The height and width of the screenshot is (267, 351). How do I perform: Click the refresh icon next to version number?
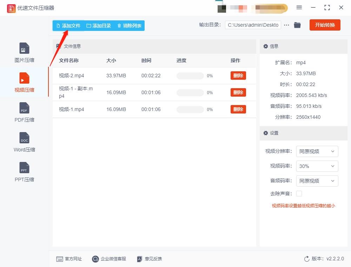pyautogui.click(x=307, y=259)
